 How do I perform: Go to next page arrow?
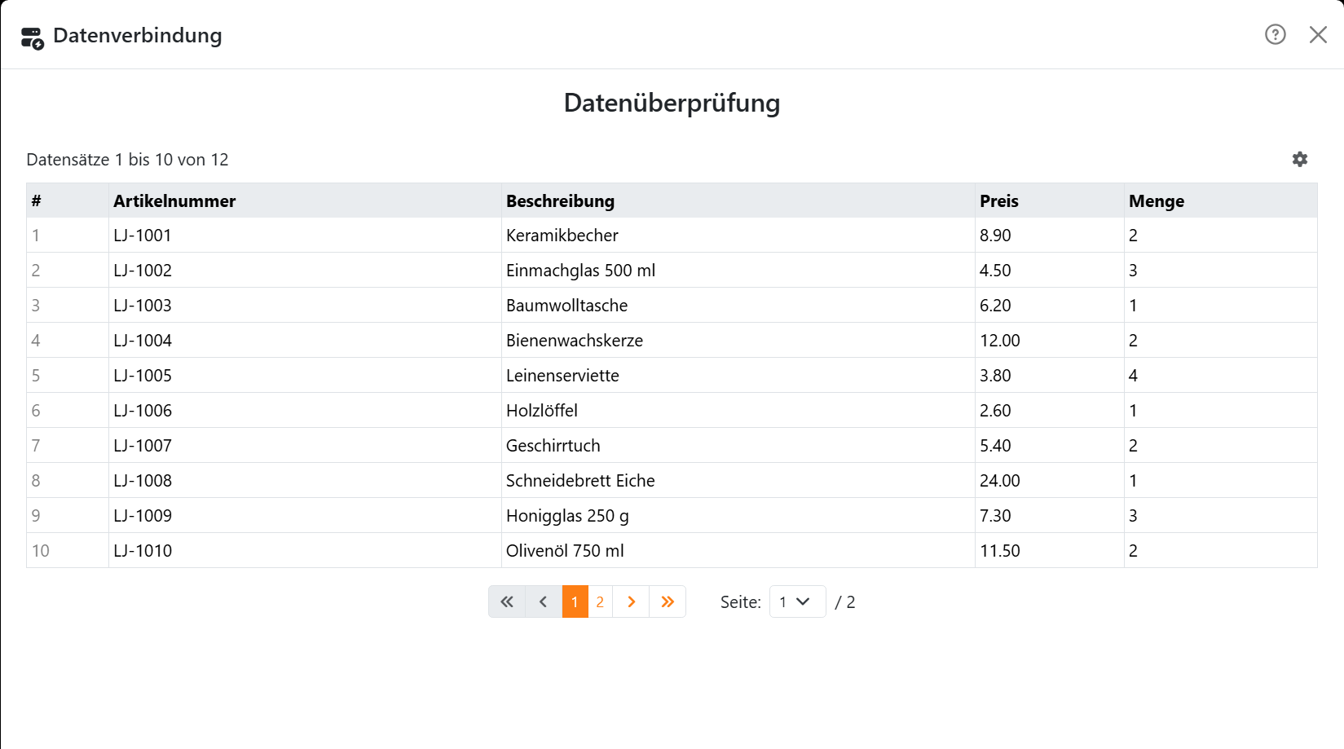[x=631, y=601]
